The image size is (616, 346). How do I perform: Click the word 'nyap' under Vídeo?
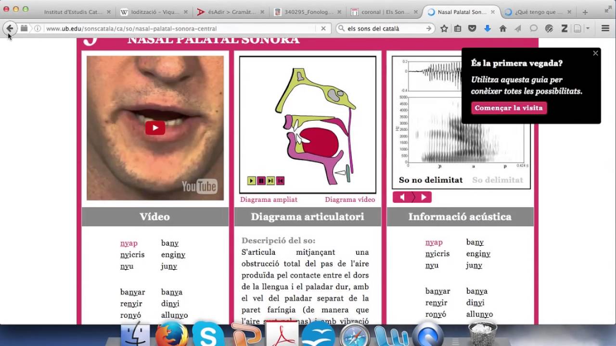pos(129,243)
